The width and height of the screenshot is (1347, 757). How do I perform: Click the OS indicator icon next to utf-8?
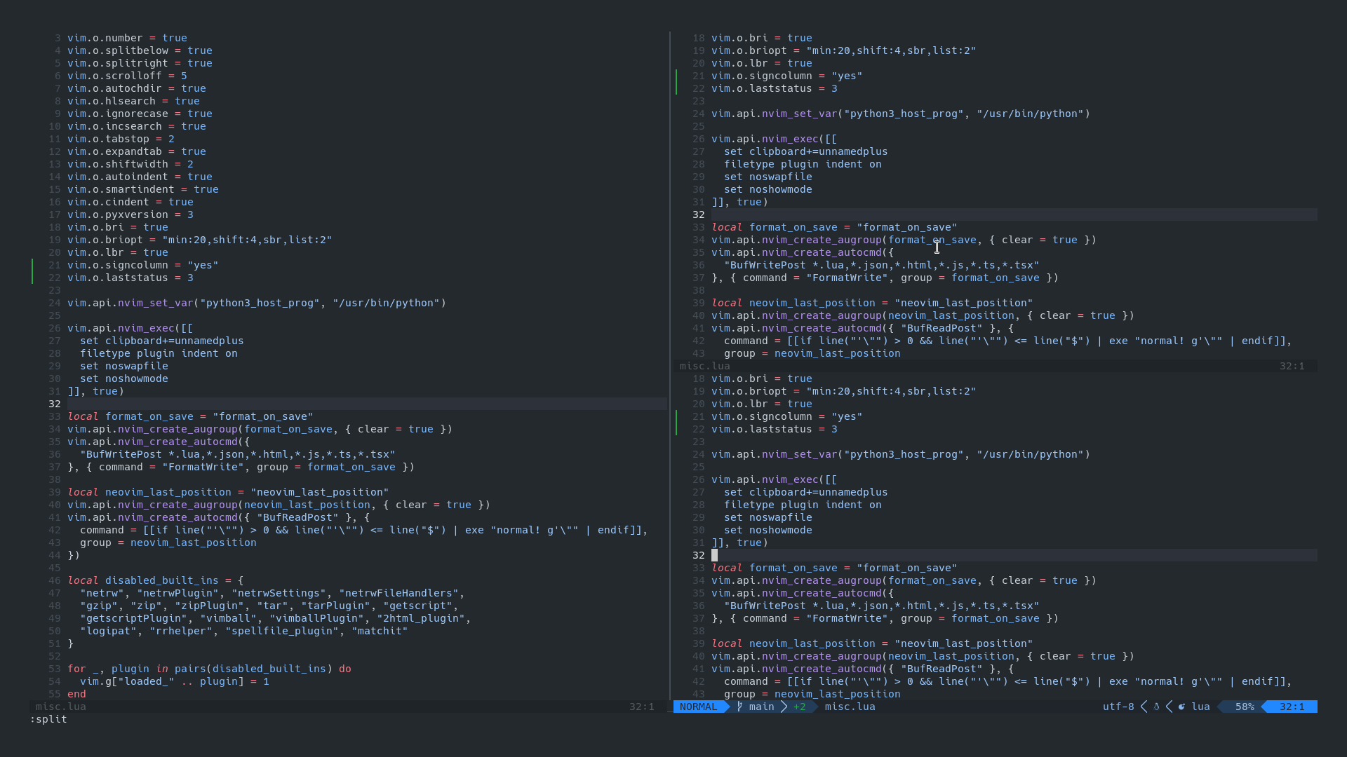(x=1156, y=707)
